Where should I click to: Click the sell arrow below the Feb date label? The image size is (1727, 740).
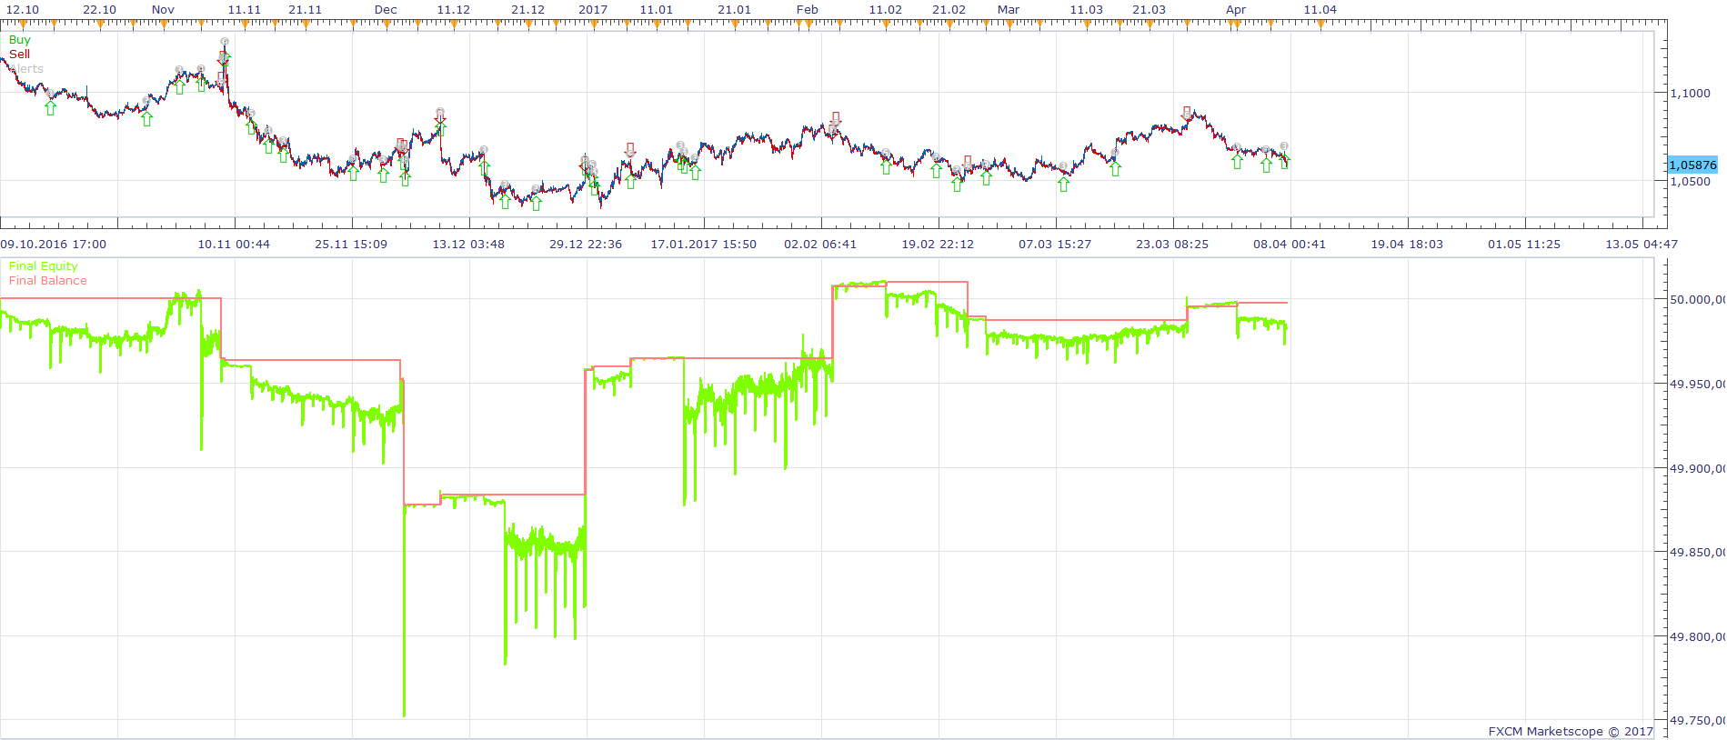pyautogui.click(x=836, y=119)
